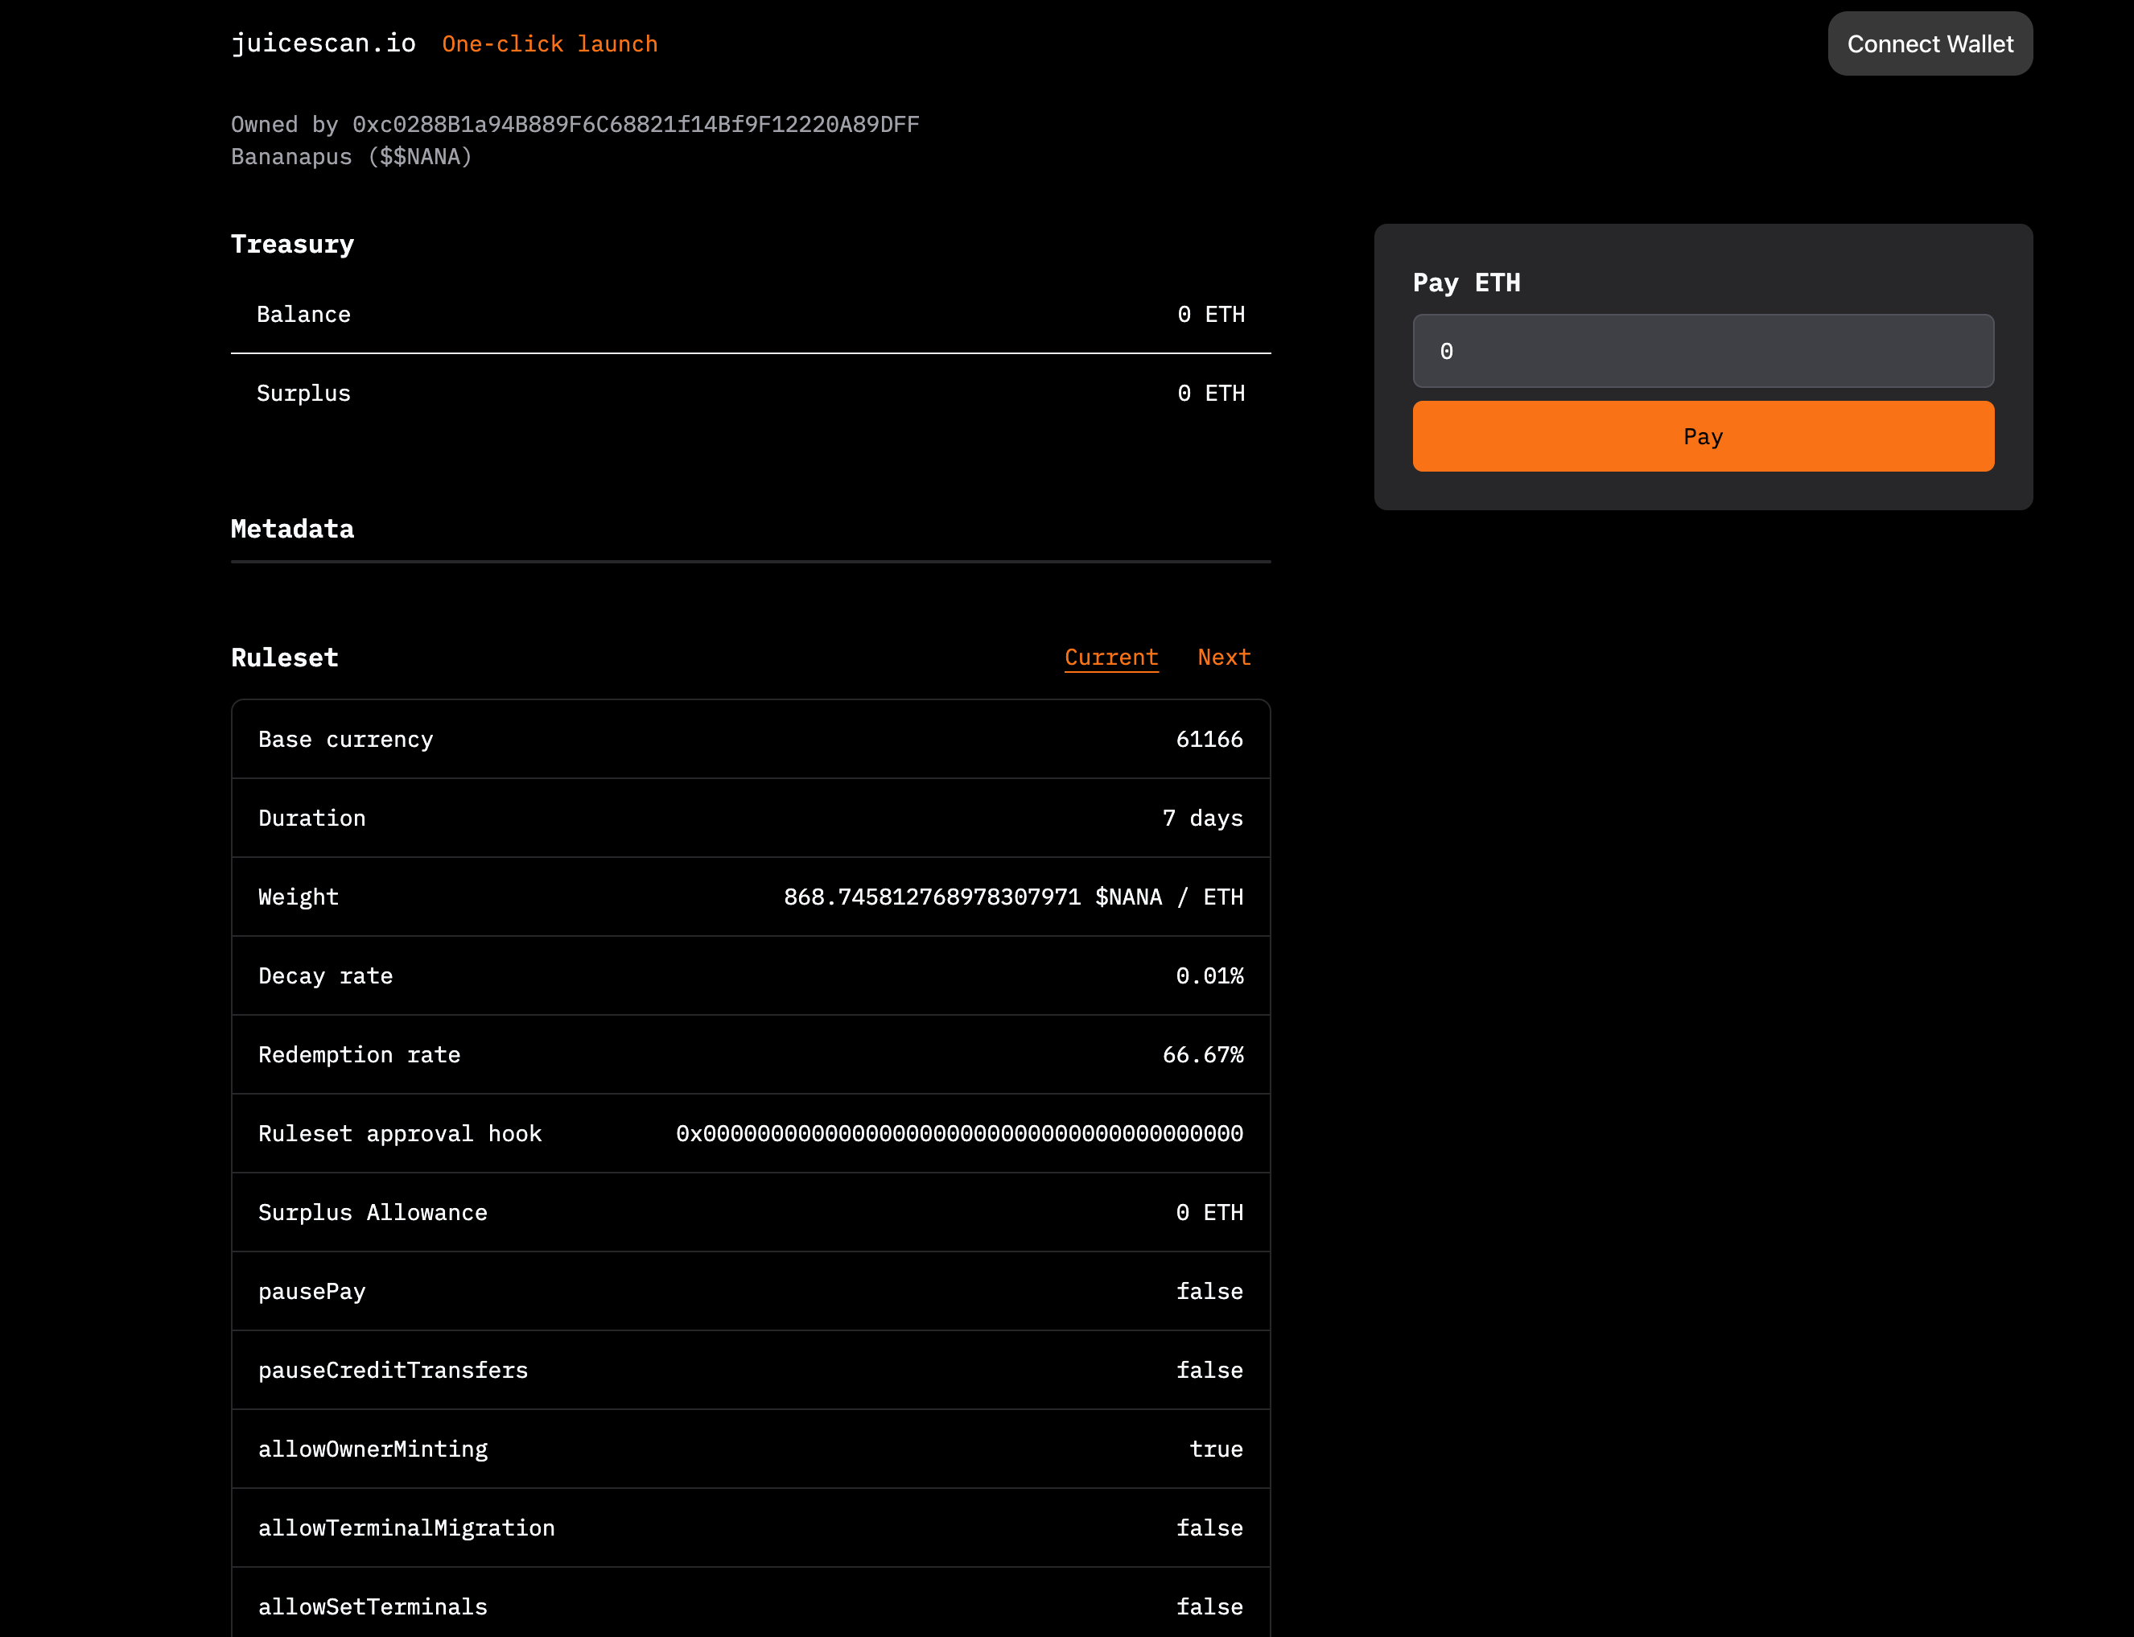The image size is (2134, 1637).
Task: Select the Base currency value 61166
Action: point(1209,739)
